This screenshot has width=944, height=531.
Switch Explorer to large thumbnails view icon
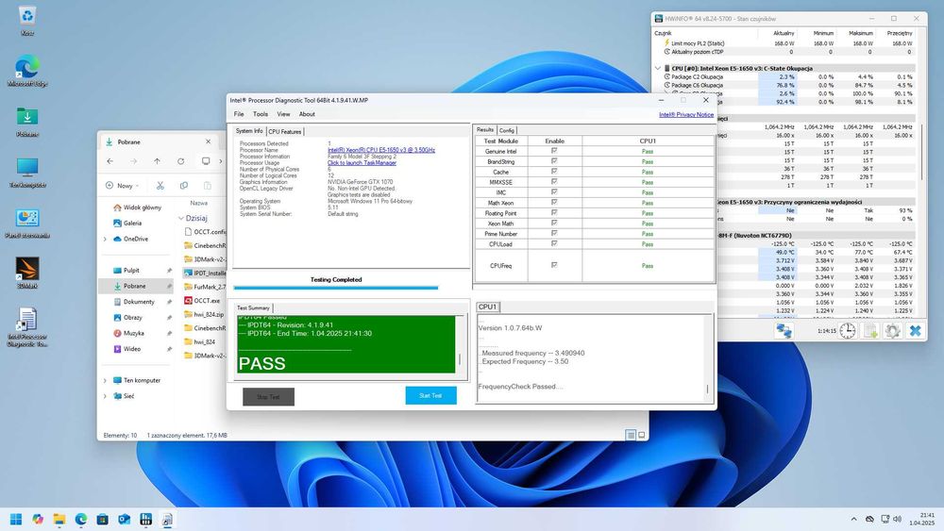[642, 435]
